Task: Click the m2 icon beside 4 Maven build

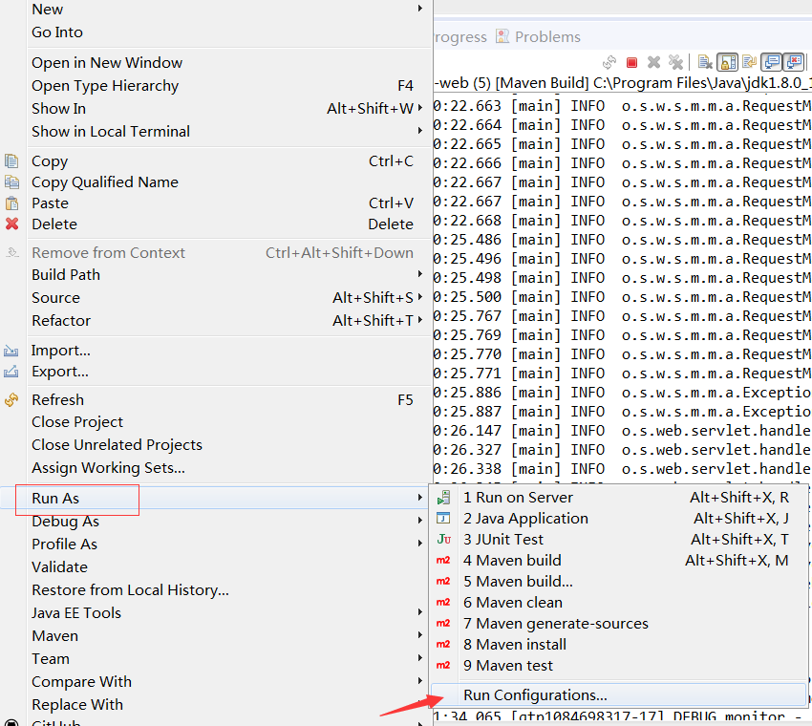Action: click(x=443, y=561)
